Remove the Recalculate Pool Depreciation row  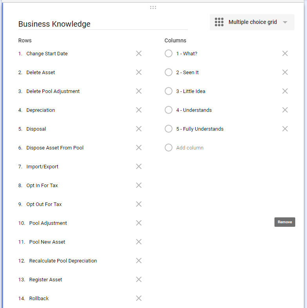pyautogui.click(x=139, y=261)
